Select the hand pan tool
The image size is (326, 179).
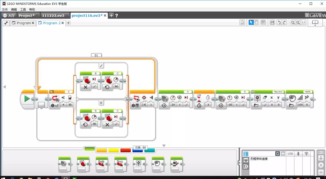coord(256,23)
